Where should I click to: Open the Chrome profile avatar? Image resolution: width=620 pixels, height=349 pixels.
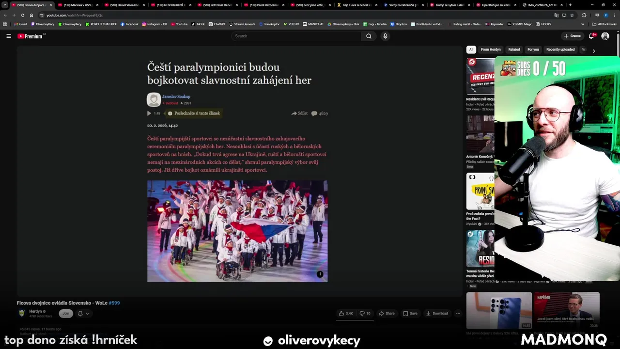click(606, 15)
